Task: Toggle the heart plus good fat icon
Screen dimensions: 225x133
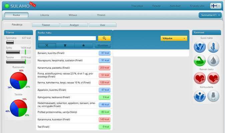Action: pyautogui.click(x=200, y=78)
